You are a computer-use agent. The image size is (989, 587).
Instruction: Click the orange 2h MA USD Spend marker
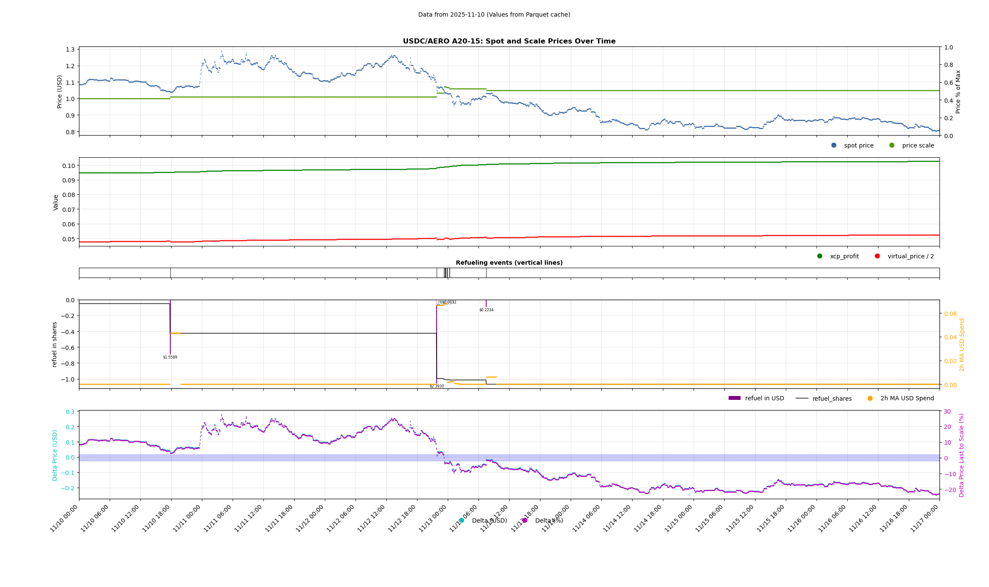coord(870,399)
